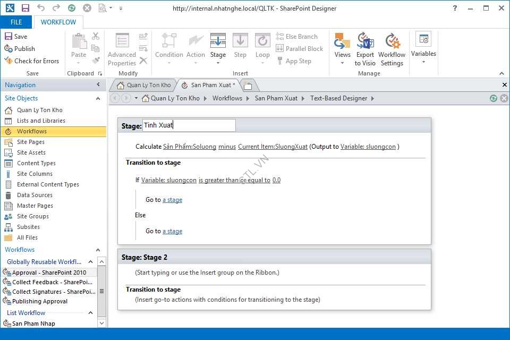Open the FILE tab
The height and width of the screenshot is (340, 510).
pyautogui.click(x=16, y=22)
